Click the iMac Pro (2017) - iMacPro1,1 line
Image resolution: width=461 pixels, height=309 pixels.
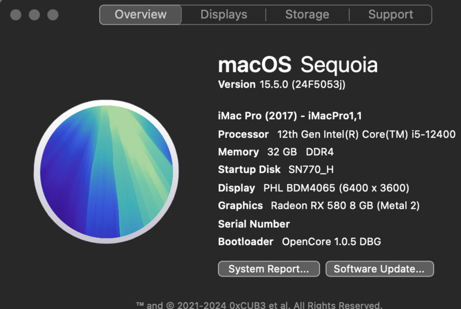[290, 116]
